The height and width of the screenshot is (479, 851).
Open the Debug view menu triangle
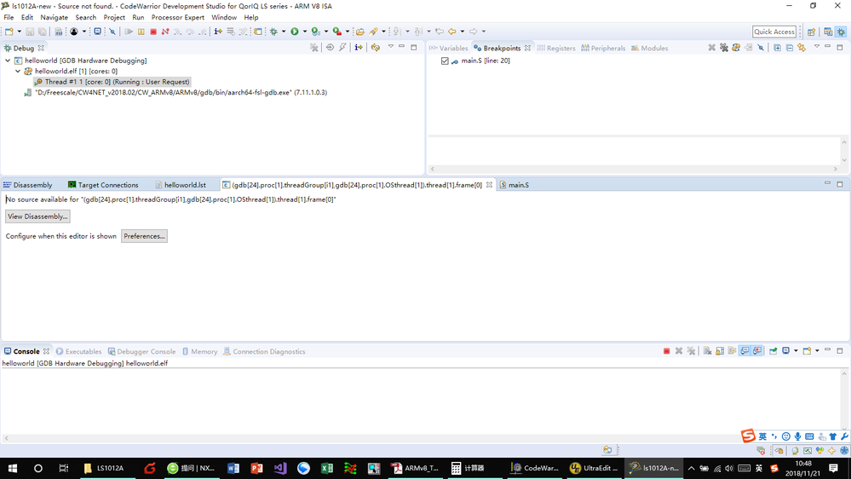coord(390,47)
